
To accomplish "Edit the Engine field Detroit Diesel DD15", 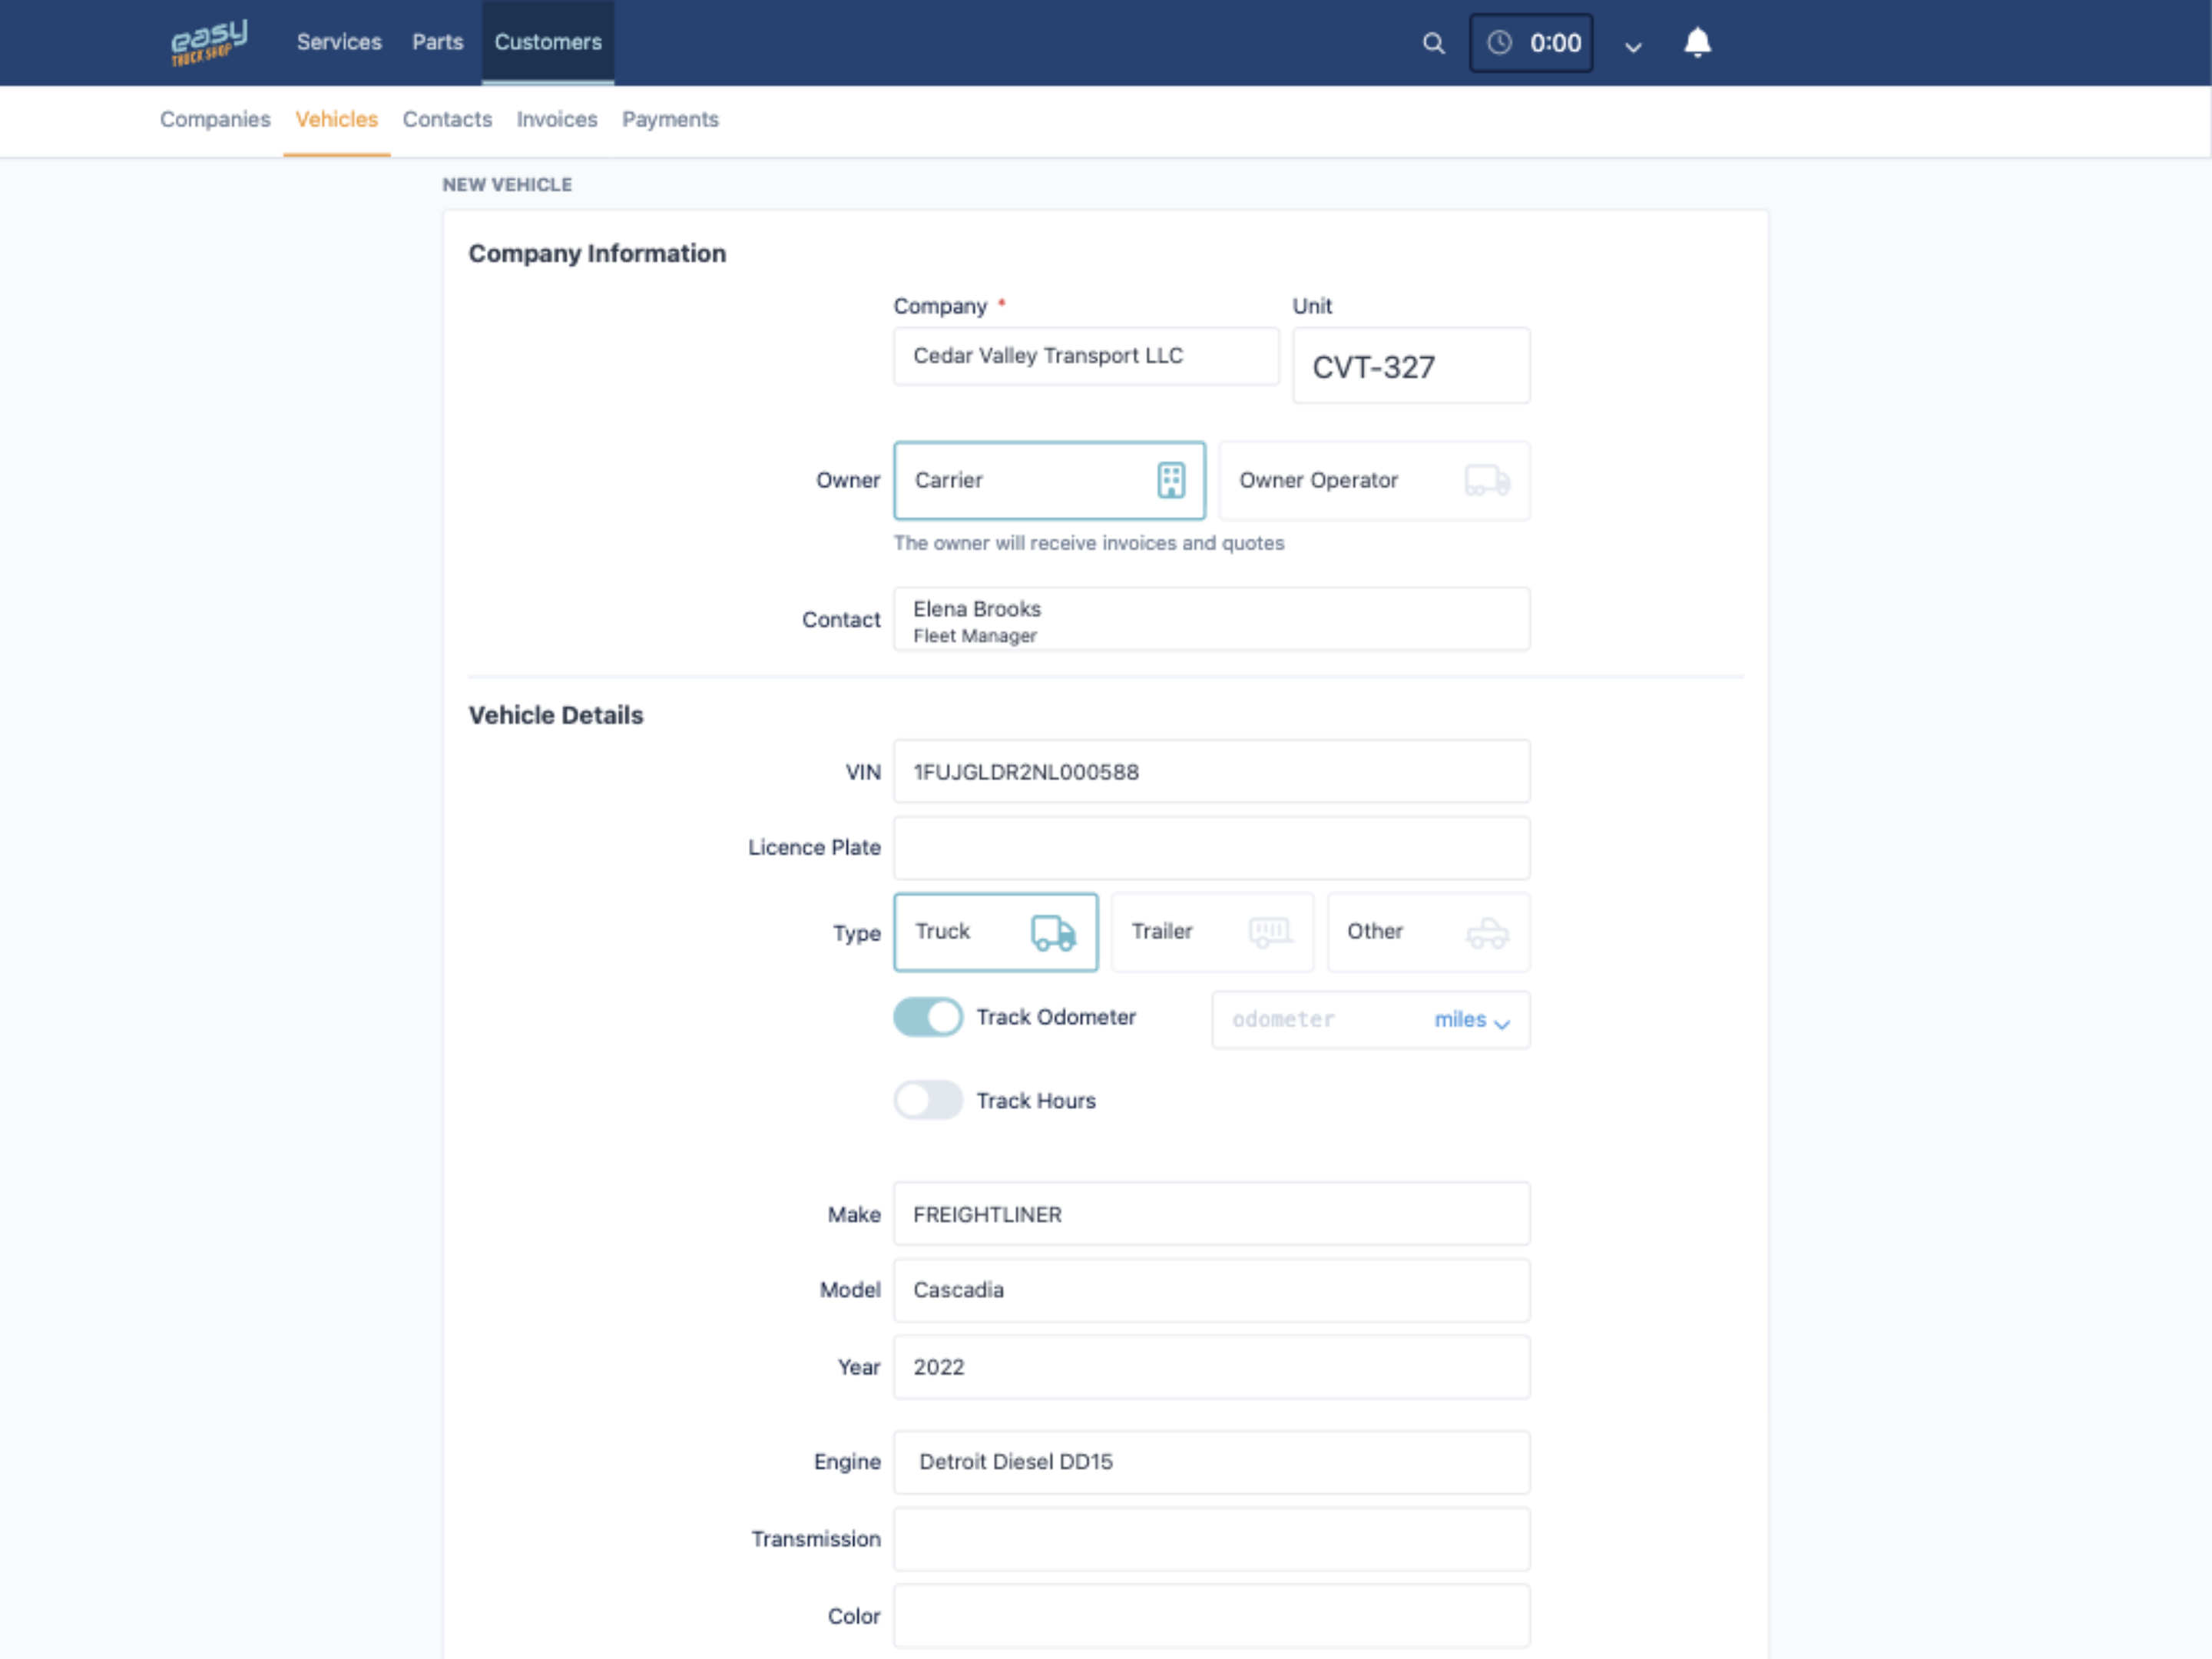I will click(1211, 1462).
